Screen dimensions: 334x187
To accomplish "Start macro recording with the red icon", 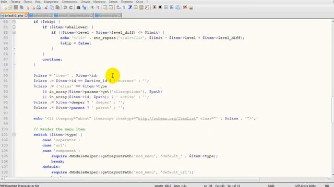I will pyautogui.click(x=154, y=8).
